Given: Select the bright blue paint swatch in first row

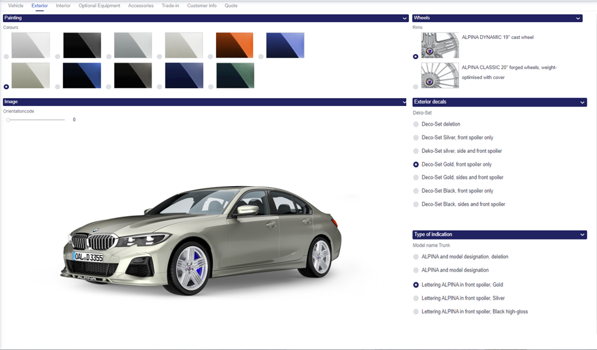Looking at the screenshot, I should 285,45.
